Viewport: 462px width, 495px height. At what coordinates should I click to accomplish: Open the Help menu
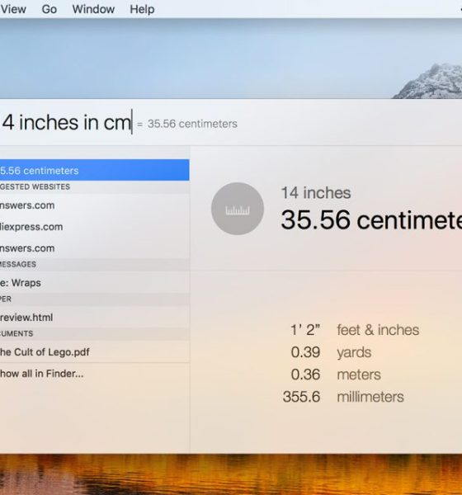[142, 9]
